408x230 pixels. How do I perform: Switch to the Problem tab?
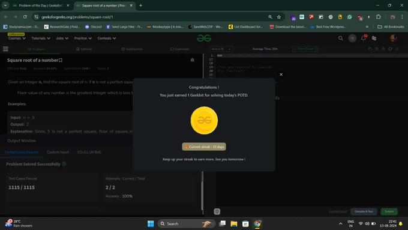coord(36,49)
